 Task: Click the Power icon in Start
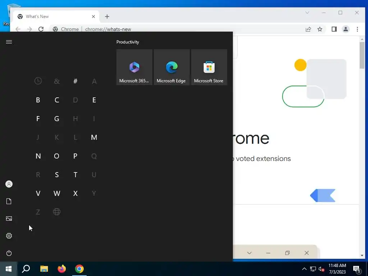(x=9, y=253)
